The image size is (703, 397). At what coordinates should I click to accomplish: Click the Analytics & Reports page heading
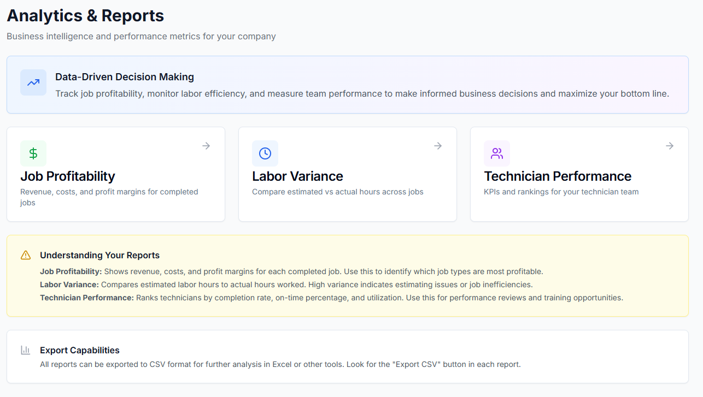click(x=85, y=16)
